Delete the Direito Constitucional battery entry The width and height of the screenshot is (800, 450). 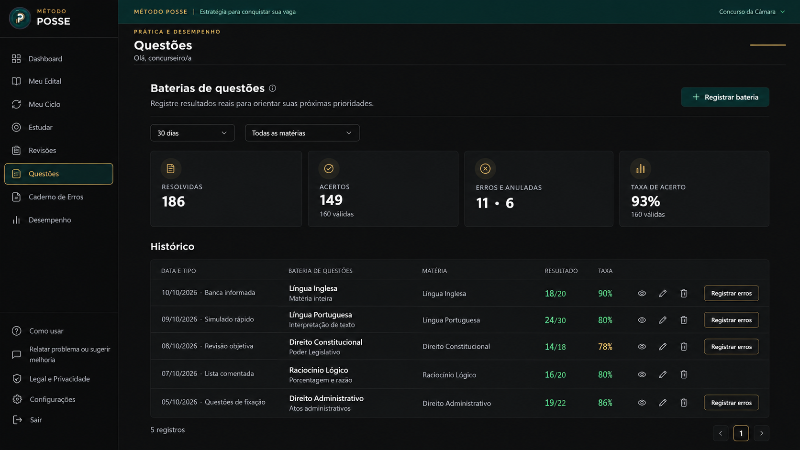tap(684, 347)
